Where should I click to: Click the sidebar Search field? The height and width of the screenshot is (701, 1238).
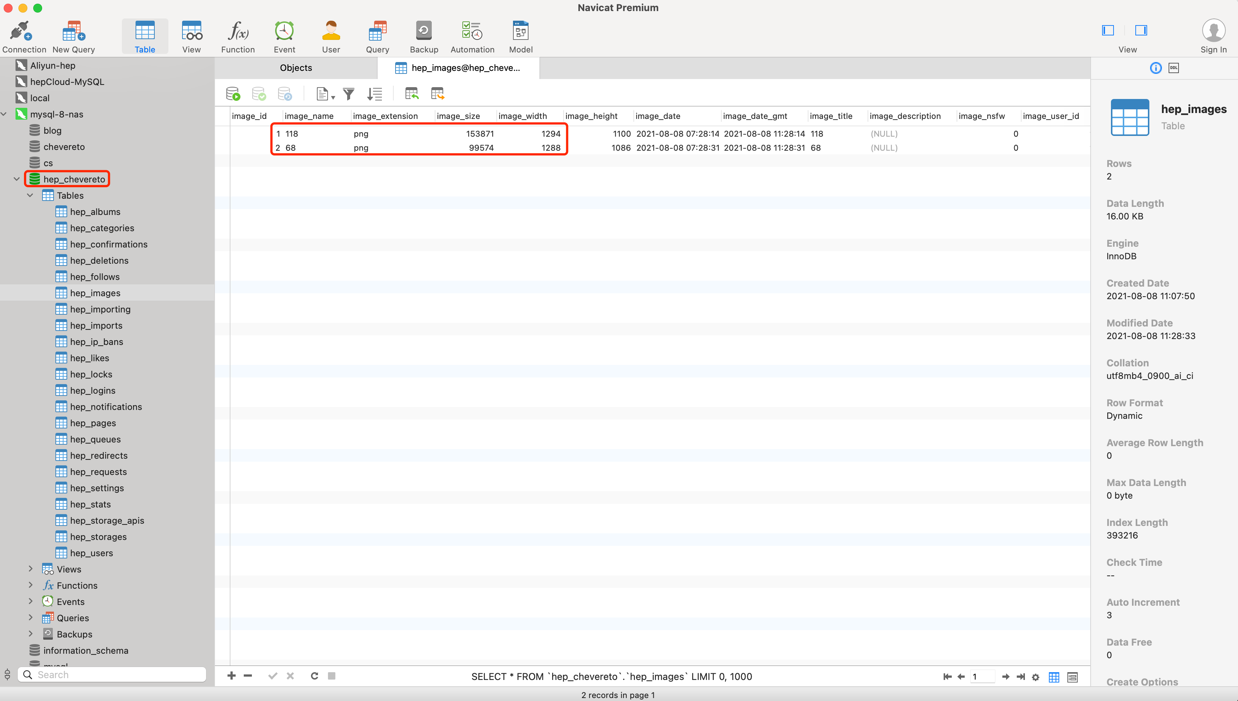[116, 674]
